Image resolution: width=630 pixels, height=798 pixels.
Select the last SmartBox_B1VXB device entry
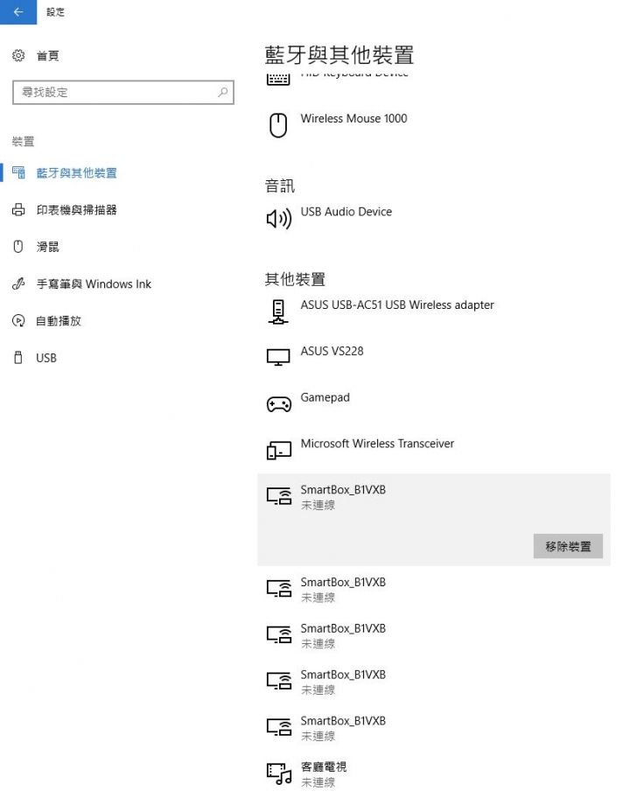tap(343, 727)
